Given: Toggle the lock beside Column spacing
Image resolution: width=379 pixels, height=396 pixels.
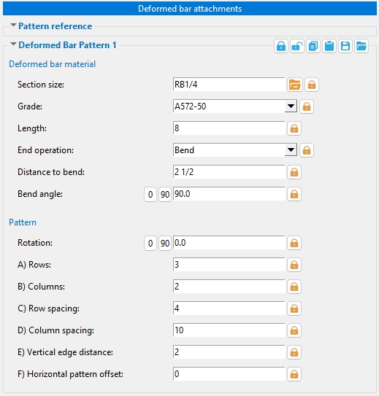Looking at the screenshot, I should coord(294,330).
